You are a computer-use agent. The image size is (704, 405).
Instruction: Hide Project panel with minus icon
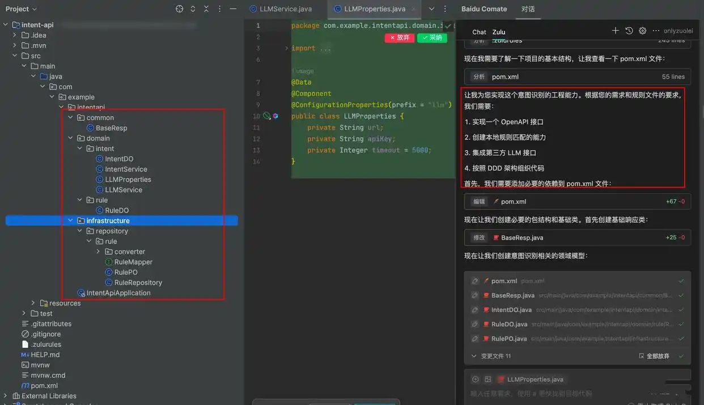click(x=234, y=9)
